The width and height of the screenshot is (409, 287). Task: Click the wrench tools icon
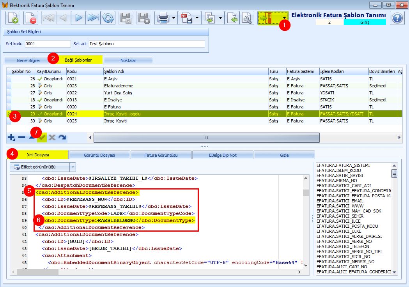click(x=247, y=18)
